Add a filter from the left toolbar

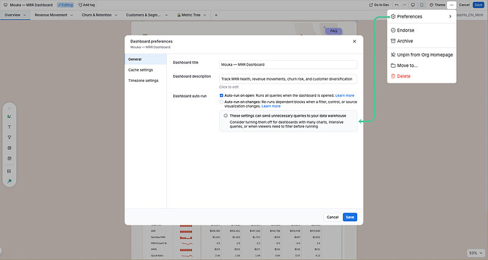coord(9,138)
